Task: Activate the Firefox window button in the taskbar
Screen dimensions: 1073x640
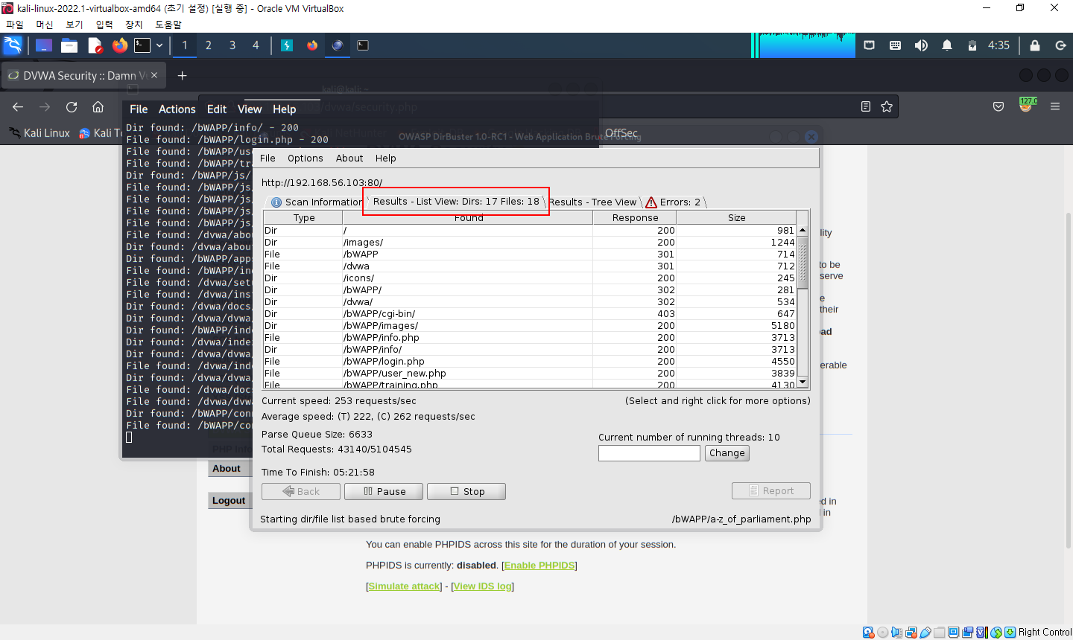Action: (312, 45)
